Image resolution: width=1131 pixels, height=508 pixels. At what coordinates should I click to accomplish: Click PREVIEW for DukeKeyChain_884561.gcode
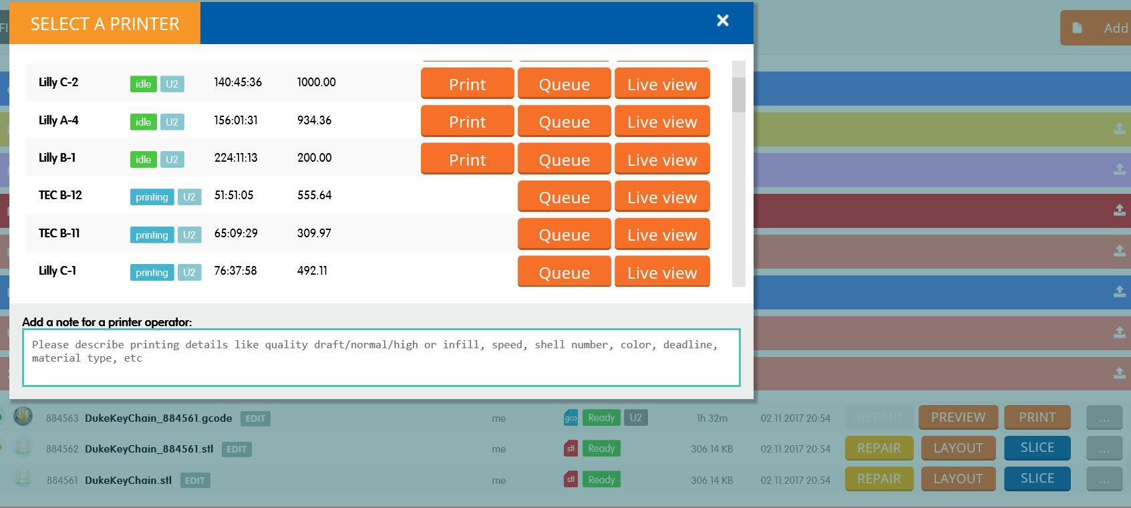[958, 417]
